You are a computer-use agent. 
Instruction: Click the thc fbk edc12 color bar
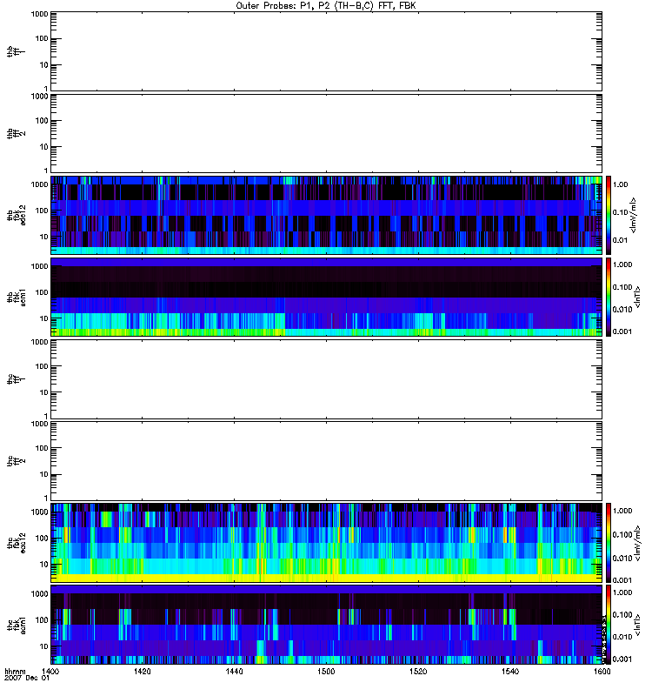[609, 542]
